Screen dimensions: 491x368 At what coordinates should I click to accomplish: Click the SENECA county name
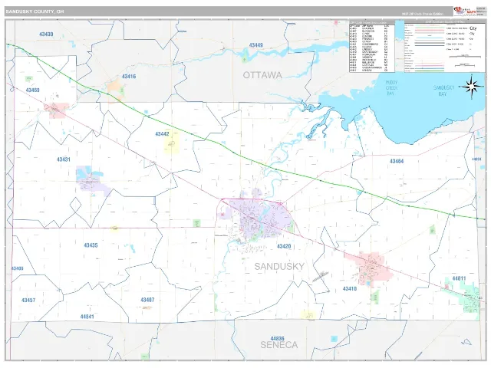[x=279, y=345]
